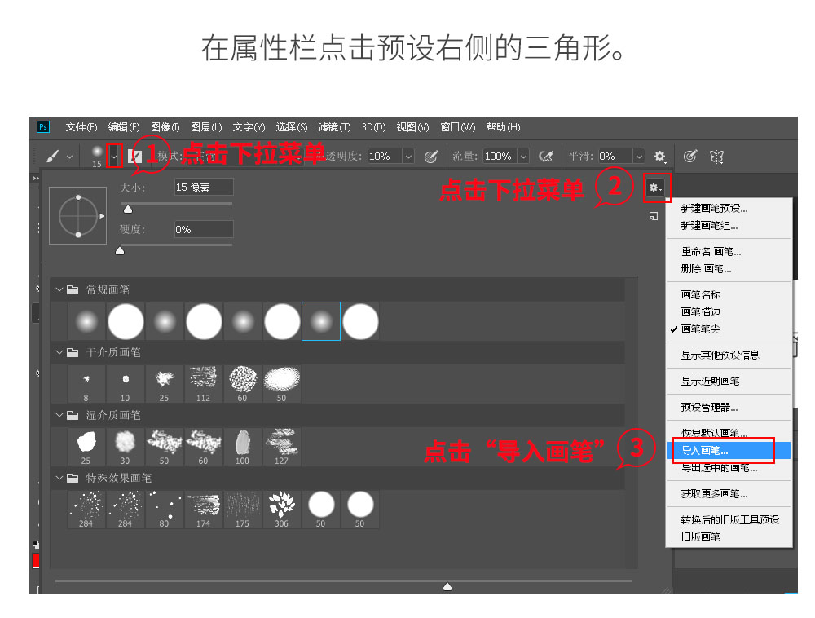Toggle checked 画笔笔尖 display option

pos(728,329)
